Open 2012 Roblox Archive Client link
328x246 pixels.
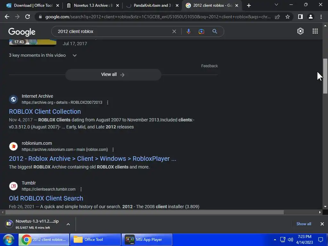tap(93, 159)
